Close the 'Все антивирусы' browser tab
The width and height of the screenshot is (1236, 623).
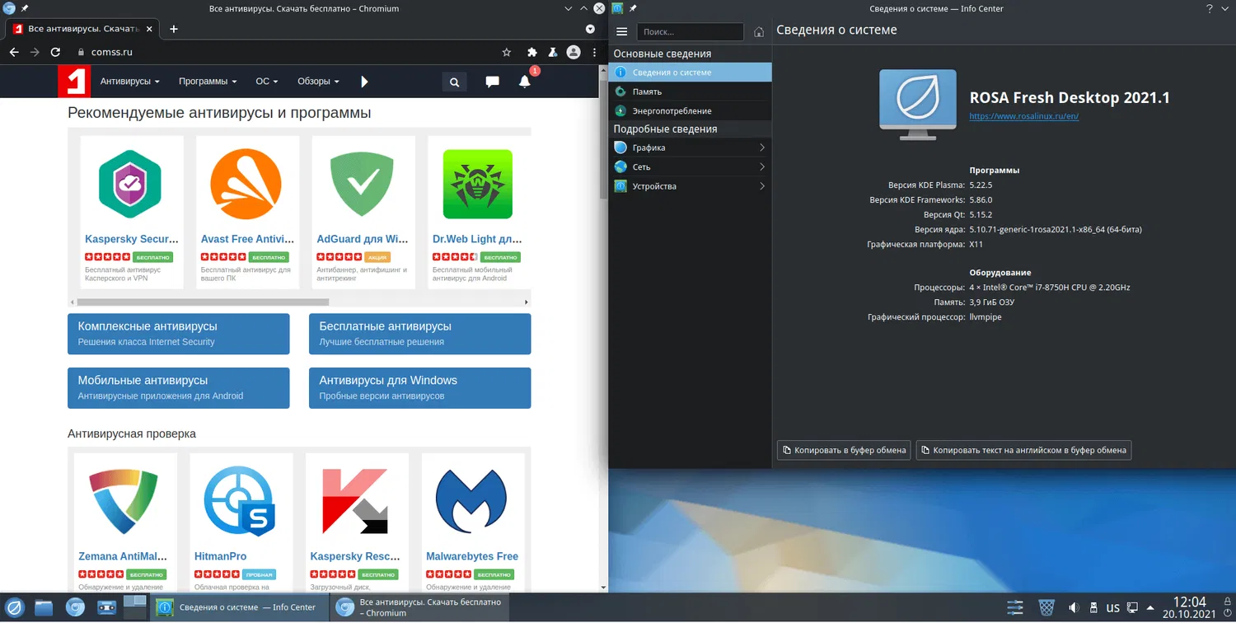tap(148, 29)
